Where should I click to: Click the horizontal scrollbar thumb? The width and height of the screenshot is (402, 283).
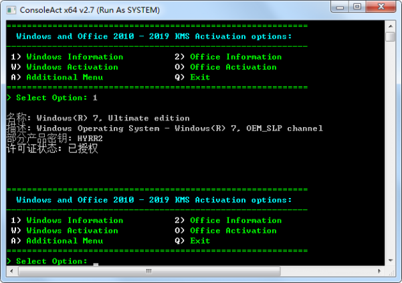pyautogui.click(x=149, y=271)
